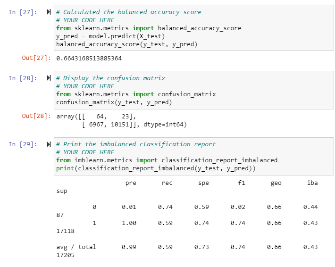Select the In [28] prompt label
The image size is (335, 267).
click(x=23, y=78)
